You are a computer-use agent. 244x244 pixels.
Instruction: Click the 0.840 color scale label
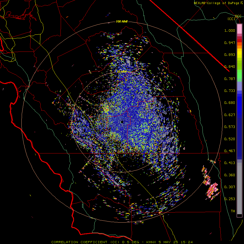pyautogui.click(x=230, y=67)
